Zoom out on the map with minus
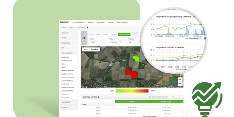Viewport: 234px width, 117px height. pos(180,84)
